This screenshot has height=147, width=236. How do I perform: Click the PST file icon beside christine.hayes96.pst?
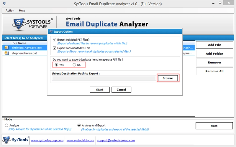(x=6, y=48)
